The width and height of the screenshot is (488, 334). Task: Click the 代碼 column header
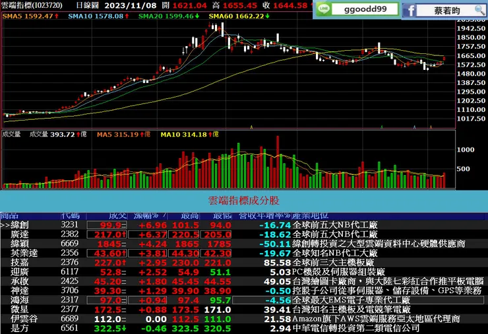click(x=71, y=215)
